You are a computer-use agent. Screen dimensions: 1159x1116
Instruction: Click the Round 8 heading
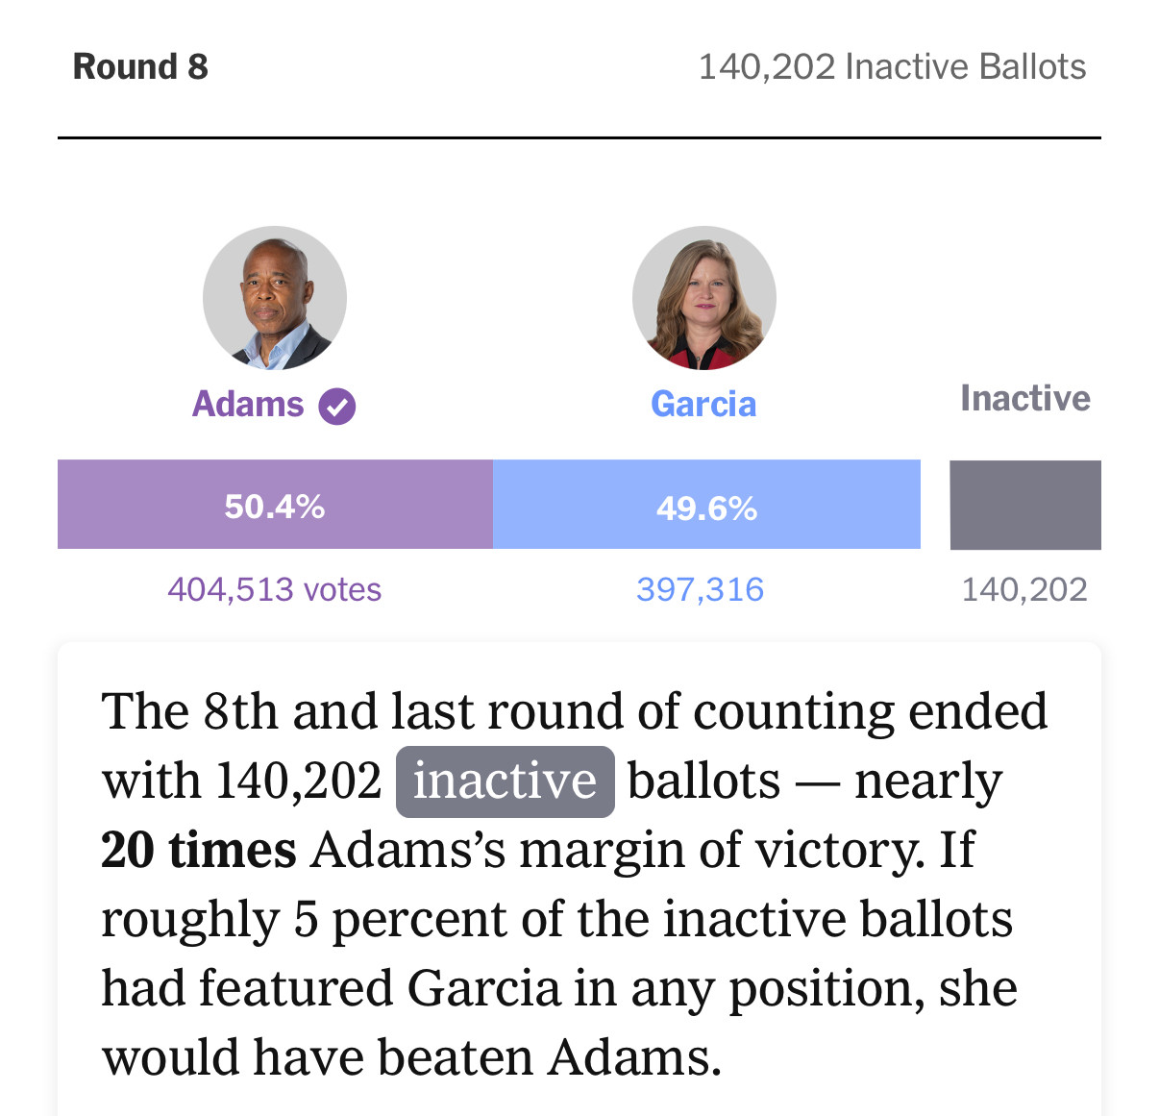(x=140, y=67)
